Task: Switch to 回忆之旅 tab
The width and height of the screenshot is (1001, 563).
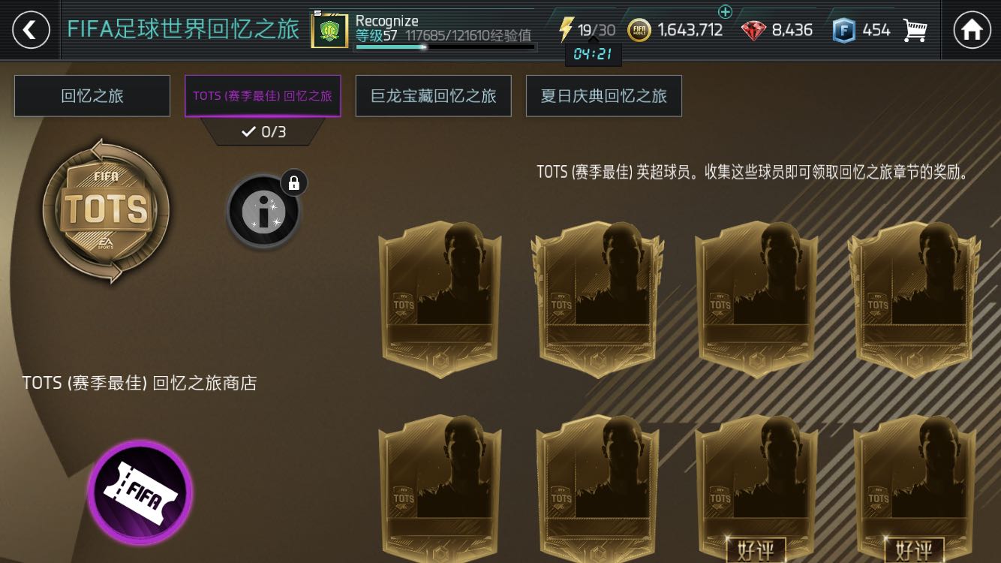Action: [92, 96]
